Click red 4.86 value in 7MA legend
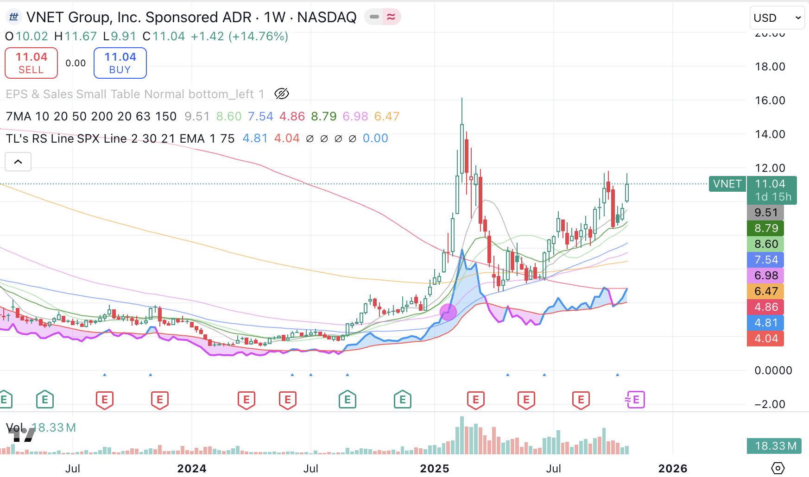The height and width of the screenshot is (477, 809). coord(292,116)
